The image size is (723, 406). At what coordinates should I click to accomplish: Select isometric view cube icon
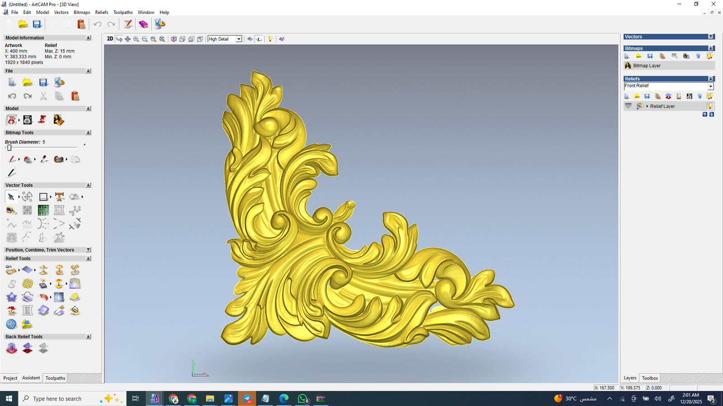174,39
